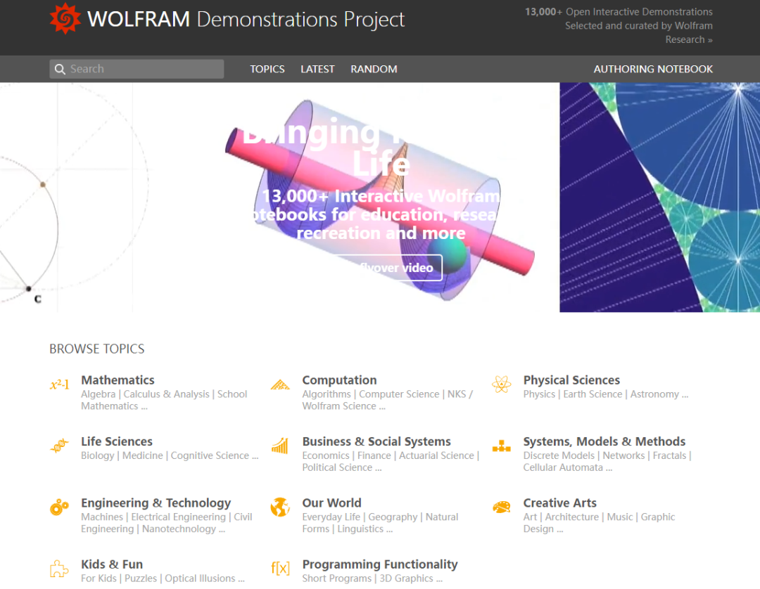Open the Our World globe icon

coord(280,507)
